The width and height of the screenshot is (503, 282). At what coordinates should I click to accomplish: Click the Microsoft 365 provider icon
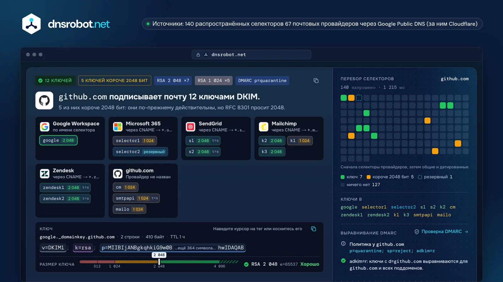pyautogui.click(x=118, y=127)
